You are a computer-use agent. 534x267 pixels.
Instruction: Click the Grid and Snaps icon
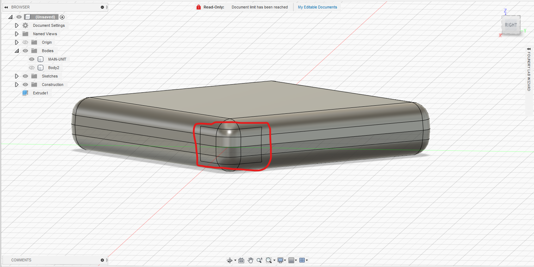click(x=291, y=260)
